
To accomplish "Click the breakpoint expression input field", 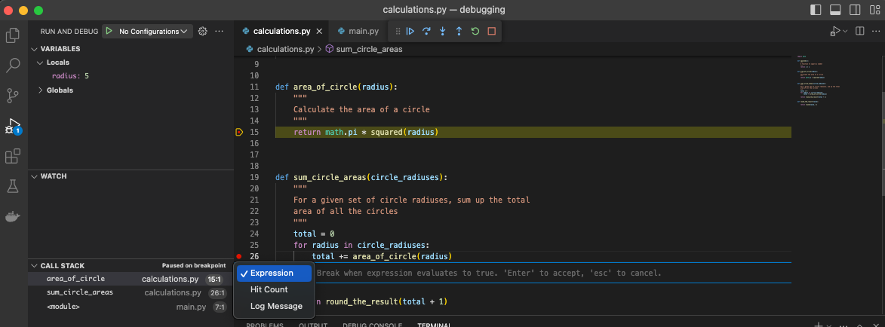I will coord(553,273).
